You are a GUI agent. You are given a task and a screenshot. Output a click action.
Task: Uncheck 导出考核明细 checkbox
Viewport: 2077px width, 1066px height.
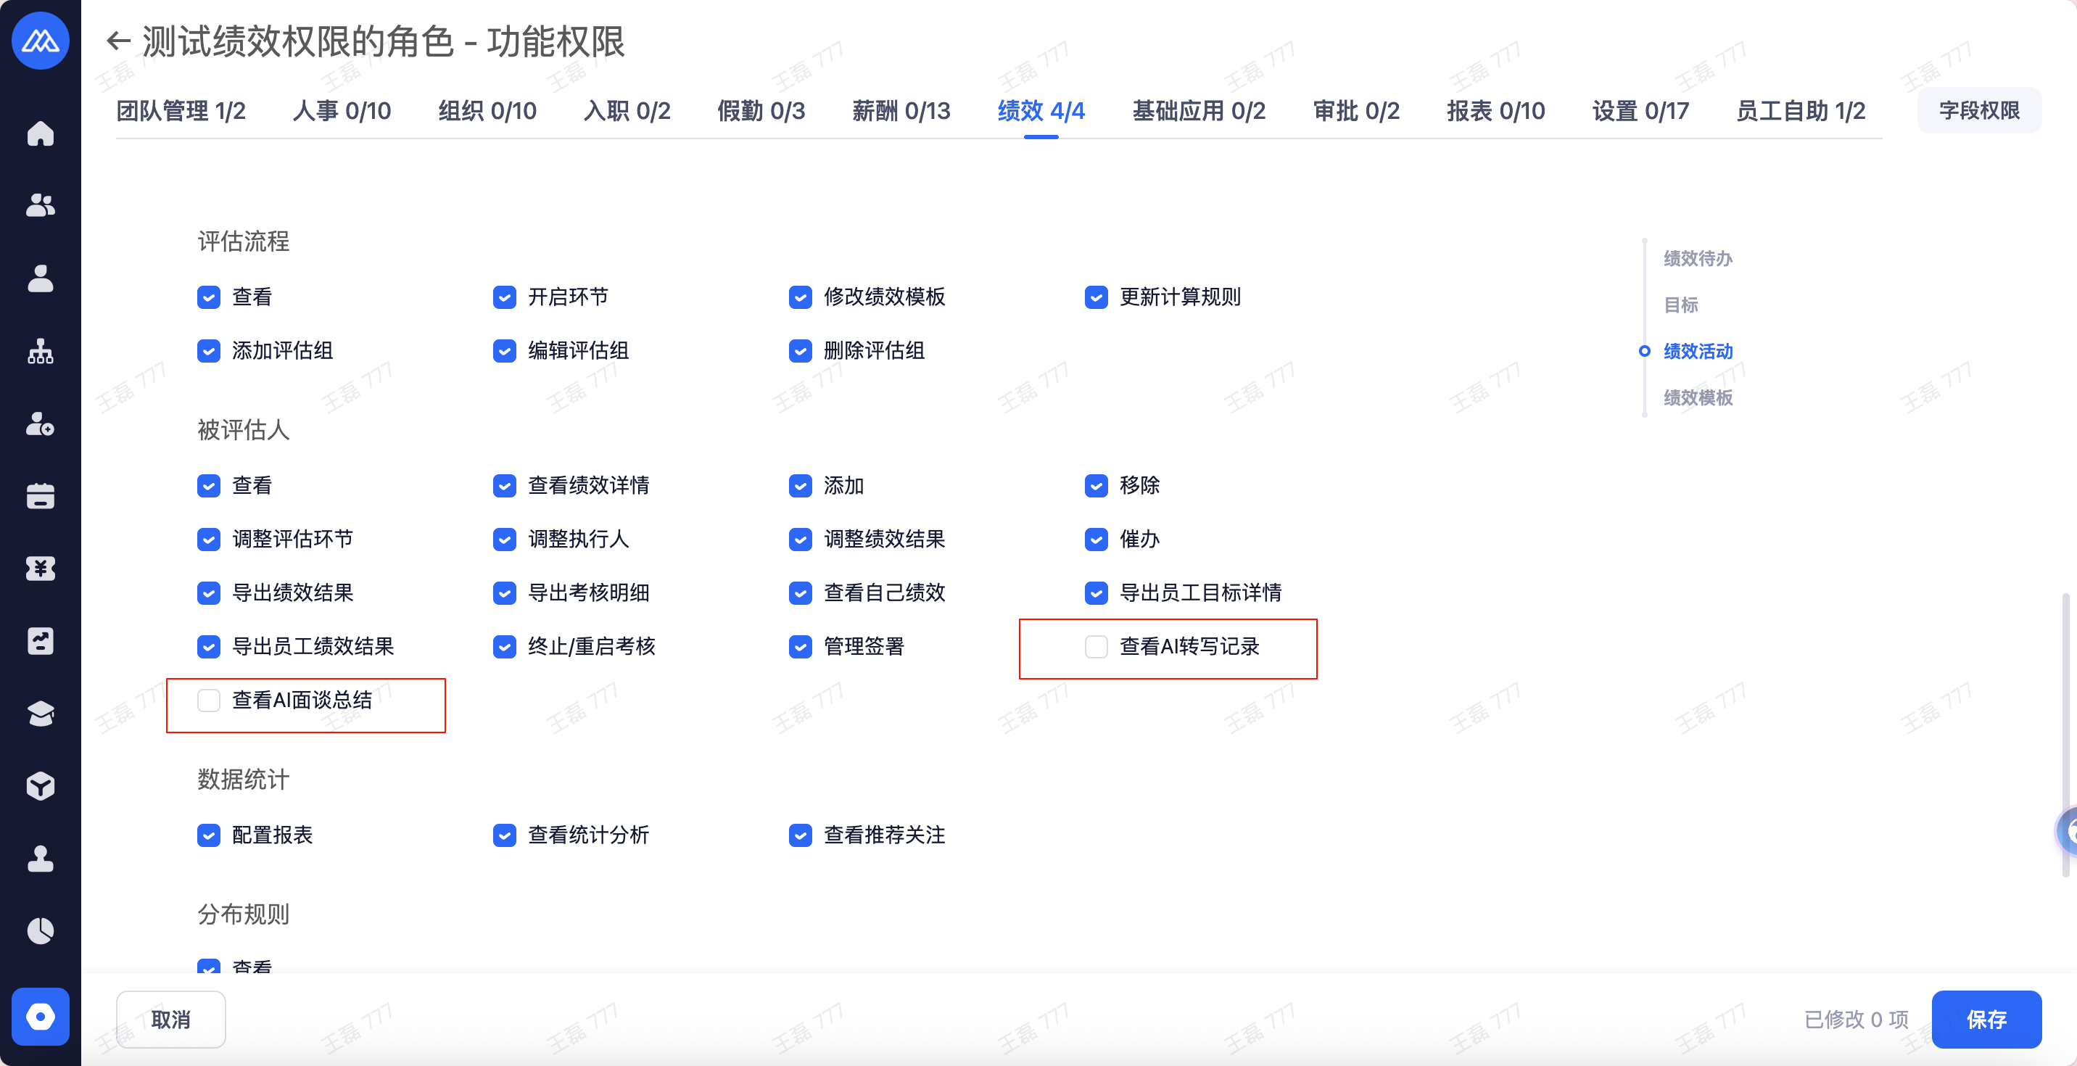pos(504,593)
